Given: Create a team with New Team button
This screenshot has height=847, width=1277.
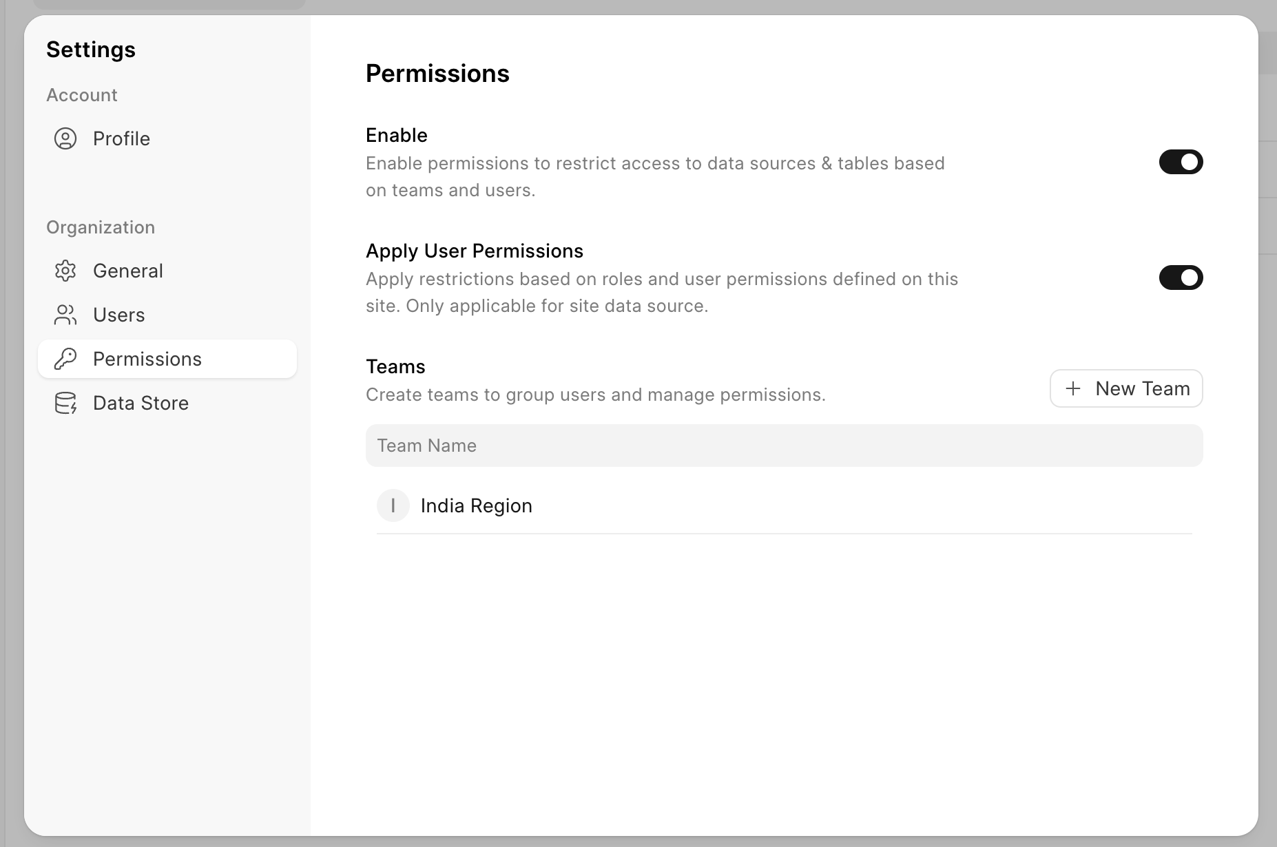Looking at the screenshot, I should pos(1126,388).
